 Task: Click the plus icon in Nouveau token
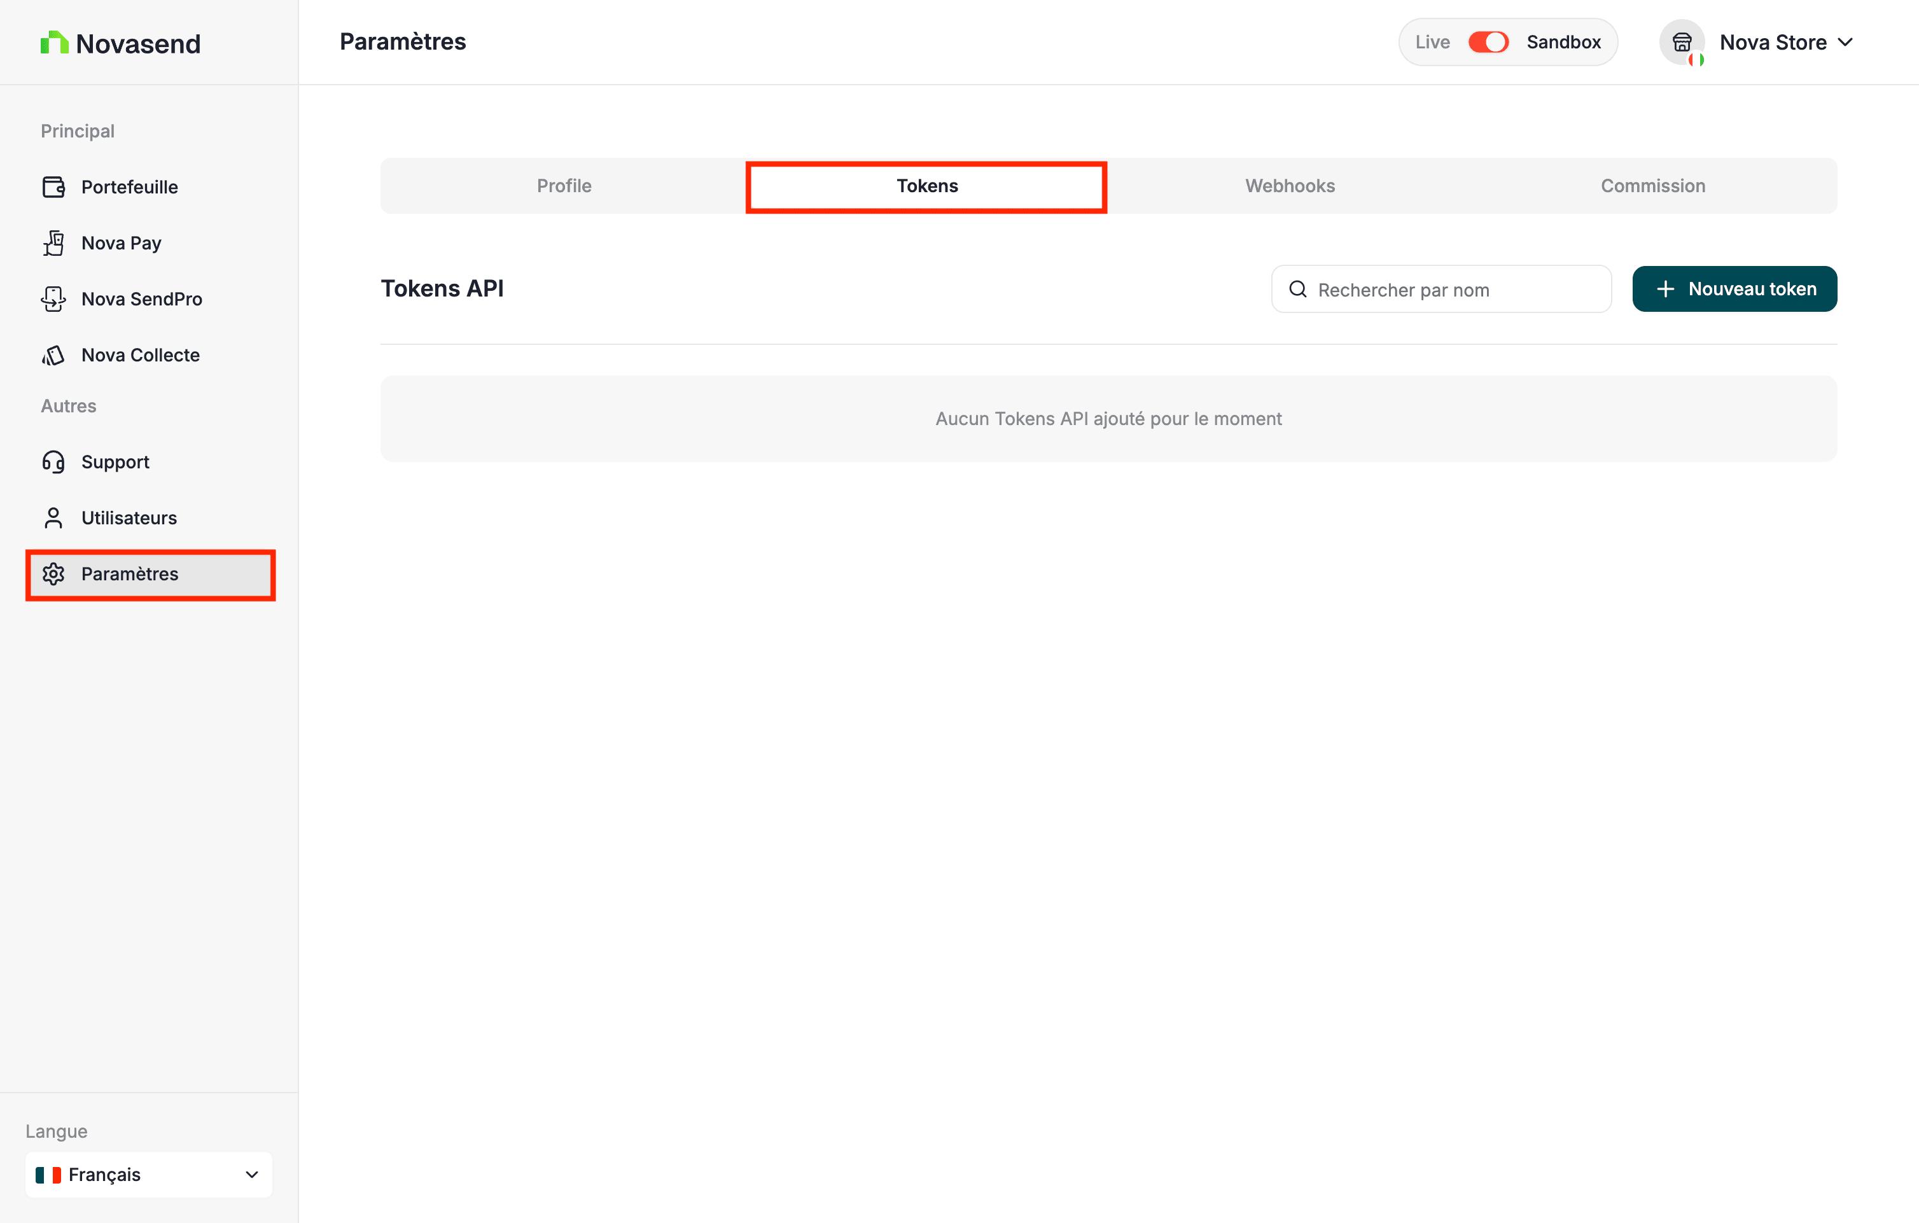(1664, 290)
